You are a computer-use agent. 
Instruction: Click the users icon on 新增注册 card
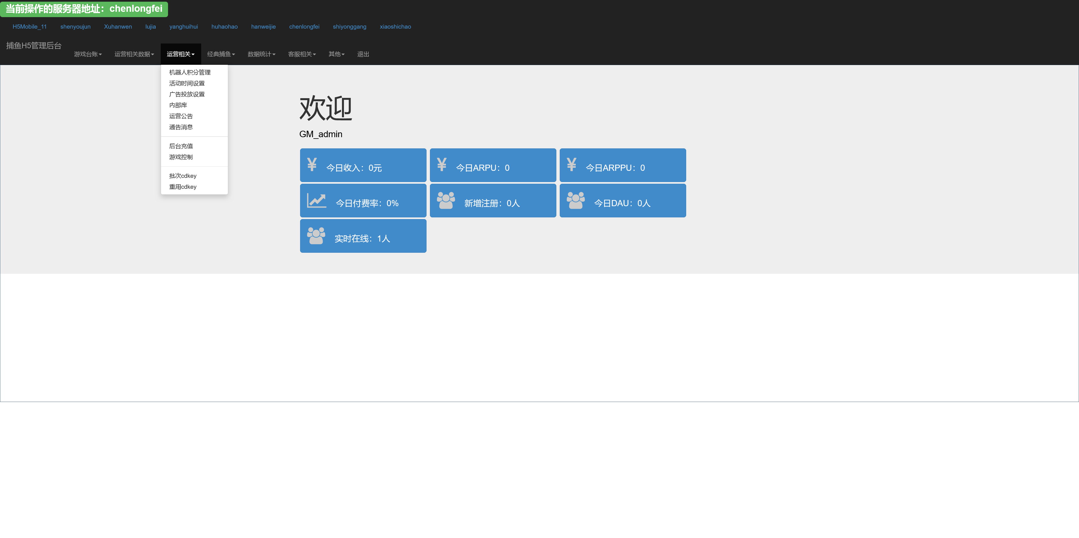pyautogui.click(x=446, y=200)
